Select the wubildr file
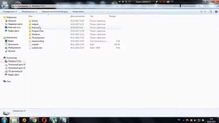The width and height of the screenshot is (219, 123). pyautogui.click(x=35, y=44)
